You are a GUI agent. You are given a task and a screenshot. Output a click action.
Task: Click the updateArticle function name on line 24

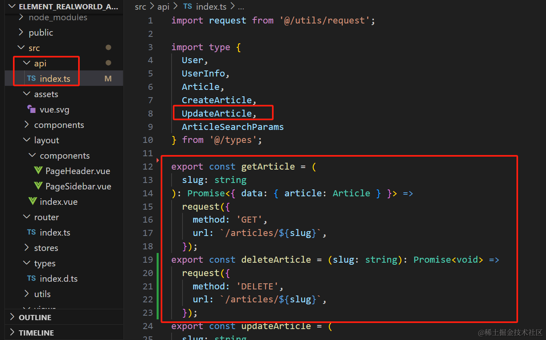click(276, 326)
